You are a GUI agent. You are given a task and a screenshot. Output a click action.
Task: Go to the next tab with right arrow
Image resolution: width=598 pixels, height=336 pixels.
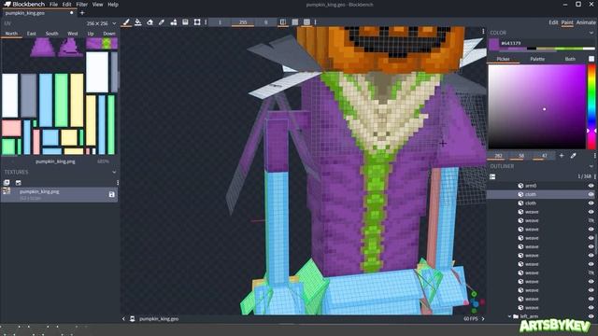[x=483, y=319]
